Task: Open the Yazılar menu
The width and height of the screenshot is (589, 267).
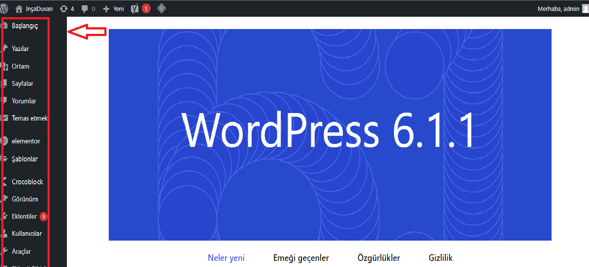Action: (20, 49)
